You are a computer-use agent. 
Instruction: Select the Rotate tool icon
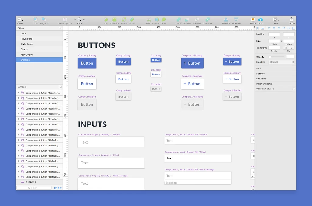pyautogui.click(x=124, y=19)
